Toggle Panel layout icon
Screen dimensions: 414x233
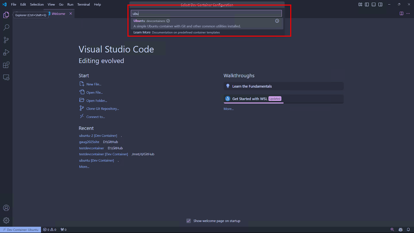tap(374, 4)
